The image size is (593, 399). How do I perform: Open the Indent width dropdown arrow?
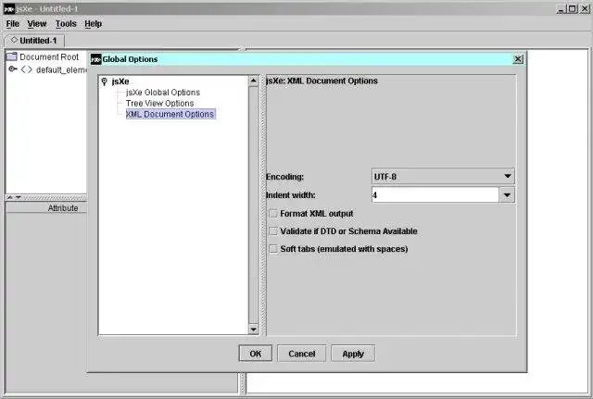click(507, 195)
